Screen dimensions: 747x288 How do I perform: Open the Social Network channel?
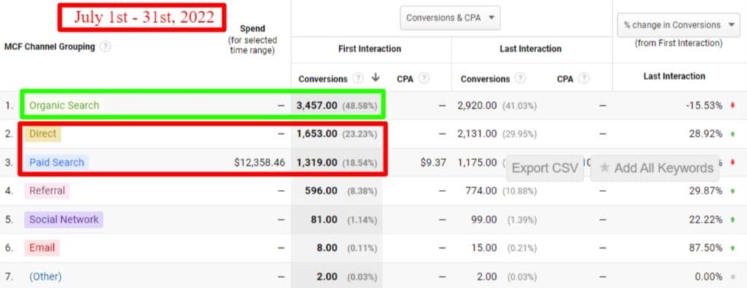[x=64, y=220]
